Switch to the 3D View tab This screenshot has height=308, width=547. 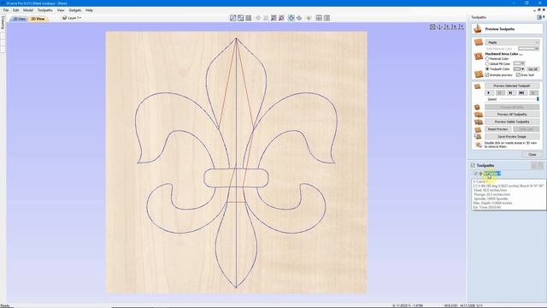pyautogui.click(x=38, y=19)
